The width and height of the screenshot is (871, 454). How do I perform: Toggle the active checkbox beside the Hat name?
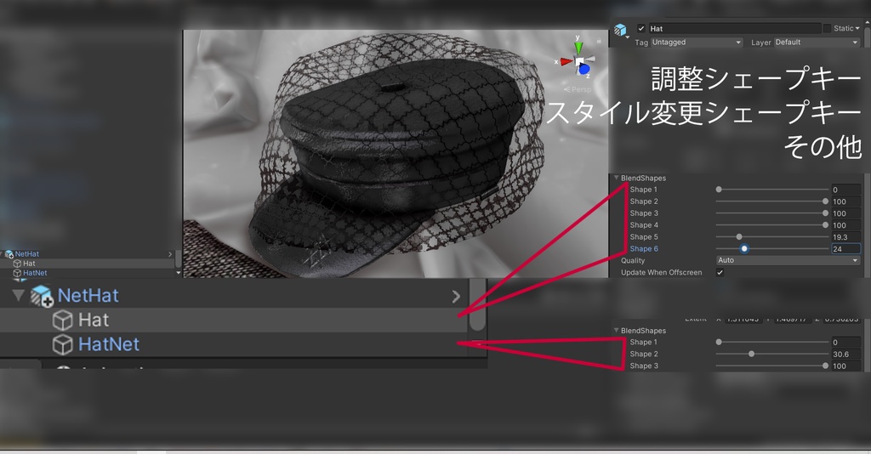[641, 28]
